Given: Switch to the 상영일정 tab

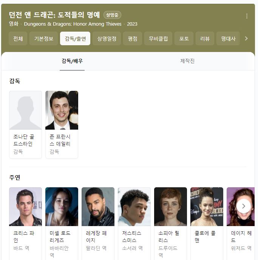Looking at the screenshot, I should pyautogui.click(x=107, y=38).
